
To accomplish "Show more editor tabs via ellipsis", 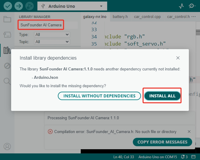I will tap(193, 17).
